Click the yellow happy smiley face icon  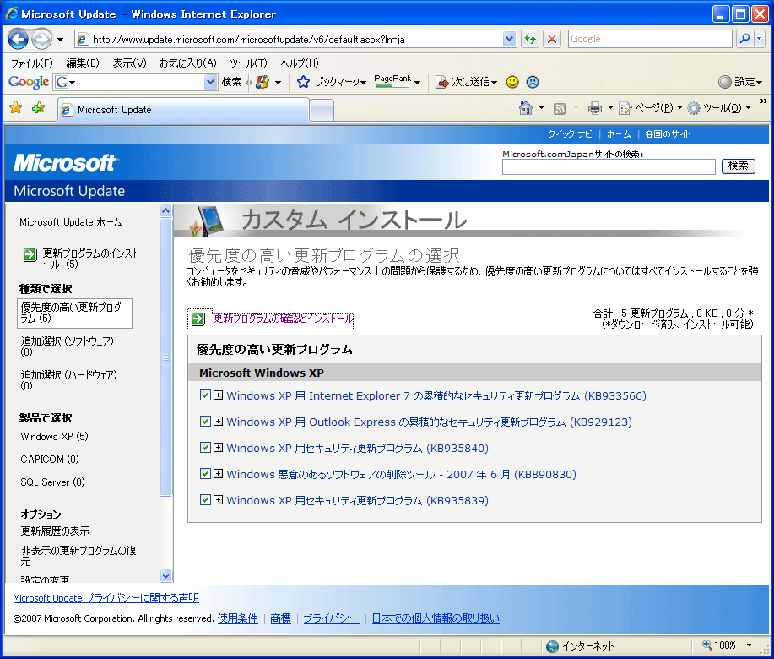tap(512, 82)
